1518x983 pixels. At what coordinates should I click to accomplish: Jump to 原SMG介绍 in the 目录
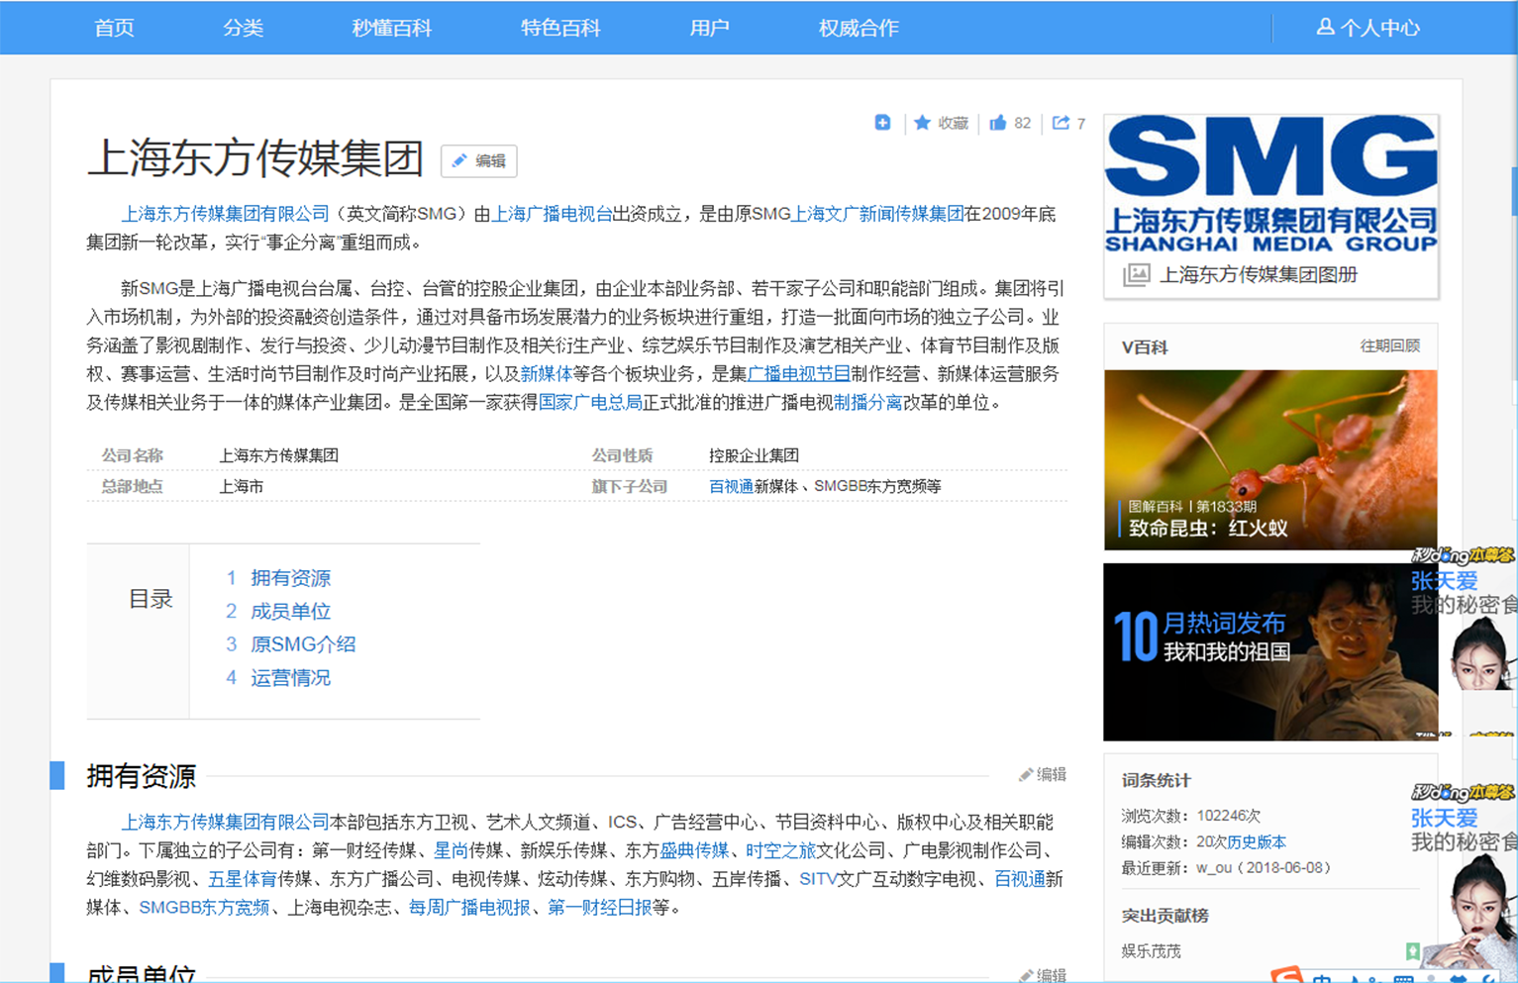(303, 644)
